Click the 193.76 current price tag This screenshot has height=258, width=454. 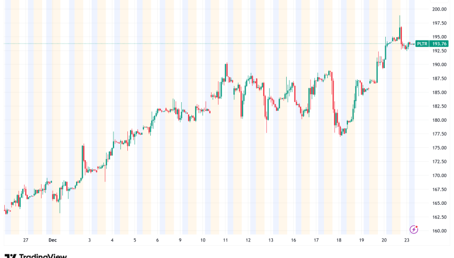439,44
